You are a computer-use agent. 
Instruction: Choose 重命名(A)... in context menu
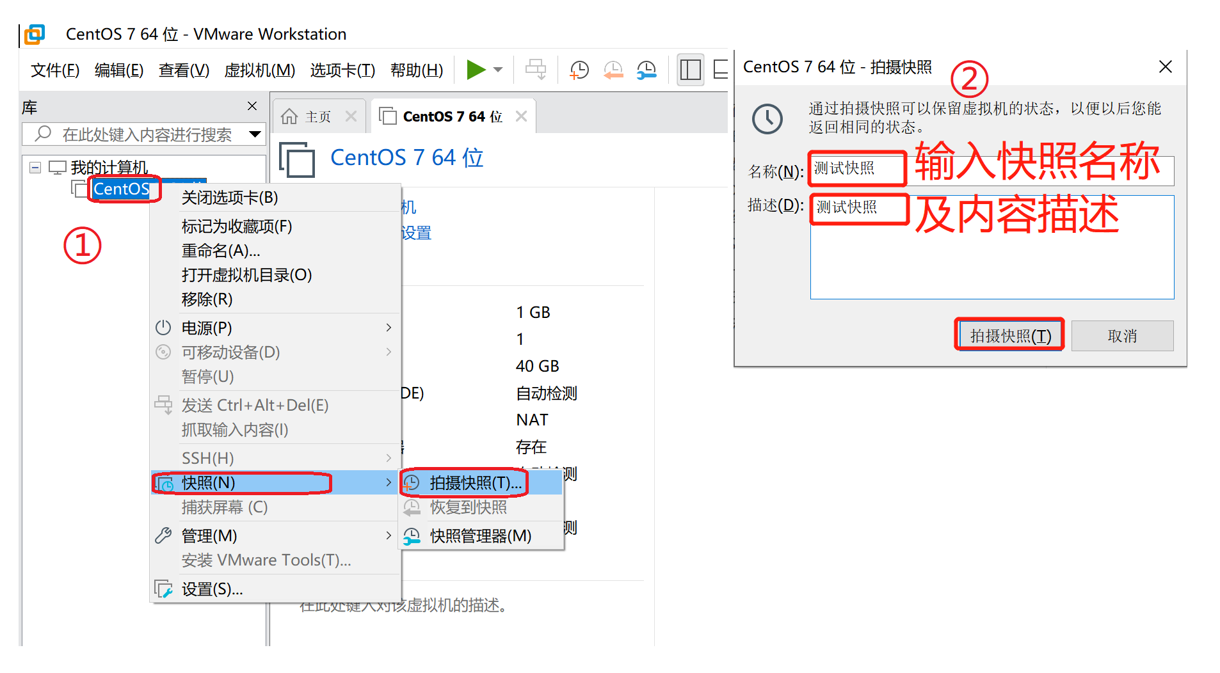click(275, 251)
